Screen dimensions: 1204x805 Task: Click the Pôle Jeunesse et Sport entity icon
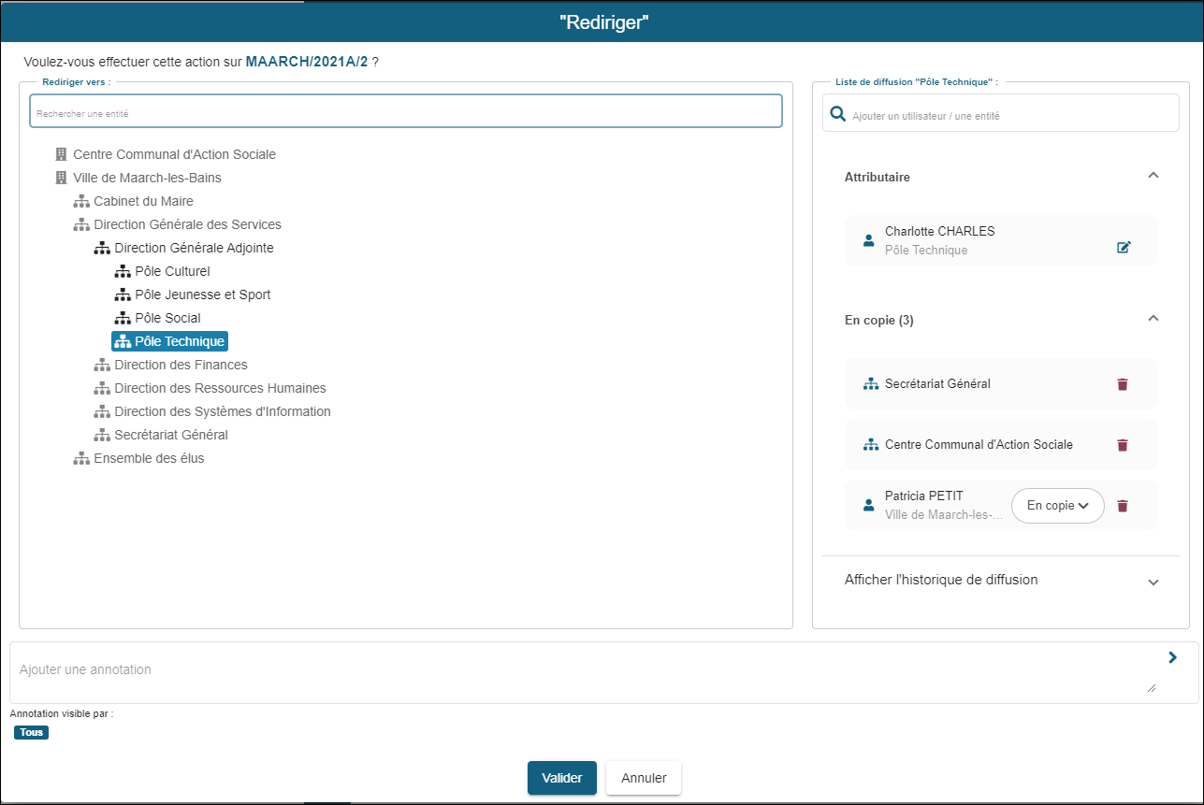[x=123, y=295]
